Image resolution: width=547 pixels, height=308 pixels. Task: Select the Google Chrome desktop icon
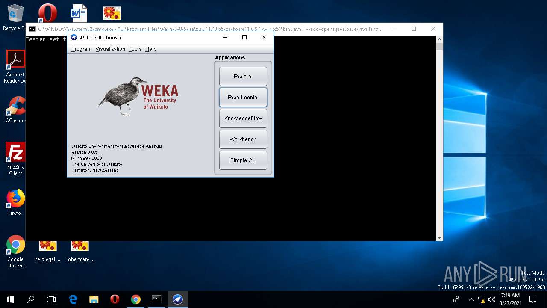point(15,252)
